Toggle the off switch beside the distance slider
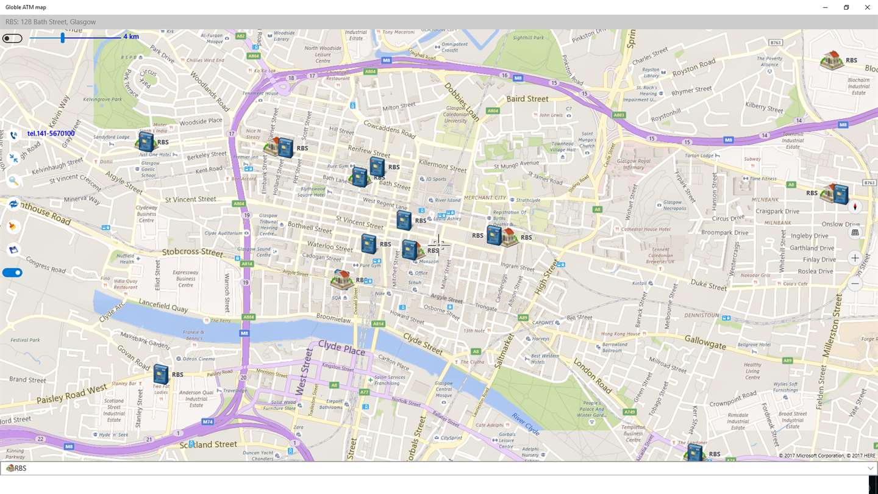878x494 pixels. coord(12,38)
